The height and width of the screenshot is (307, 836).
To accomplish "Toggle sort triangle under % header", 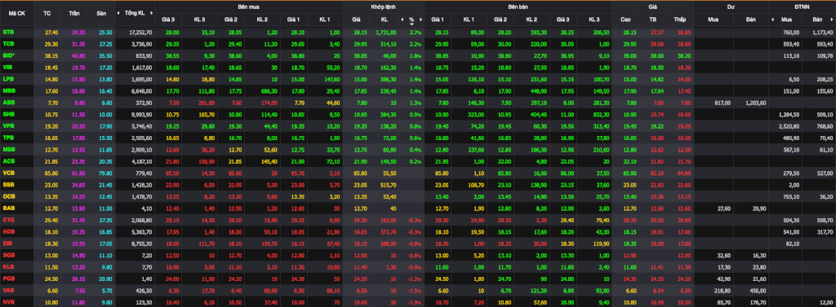I will [x=411, y=24].
